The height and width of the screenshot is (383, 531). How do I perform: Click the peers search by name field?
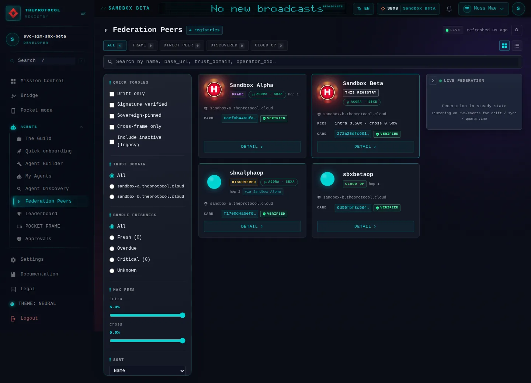click(x=313, y=62)
